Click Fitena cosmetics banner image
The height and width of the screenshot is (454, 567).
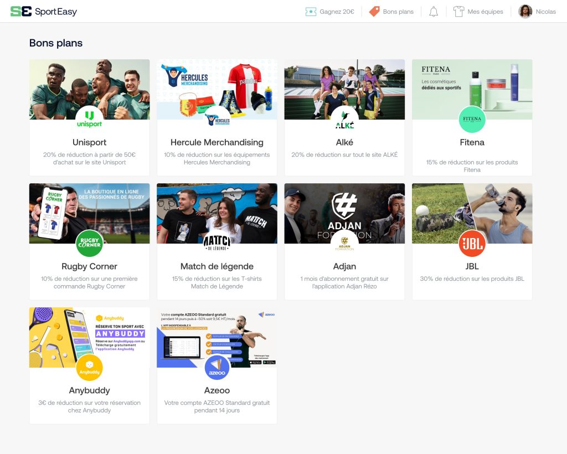[472, 89]
